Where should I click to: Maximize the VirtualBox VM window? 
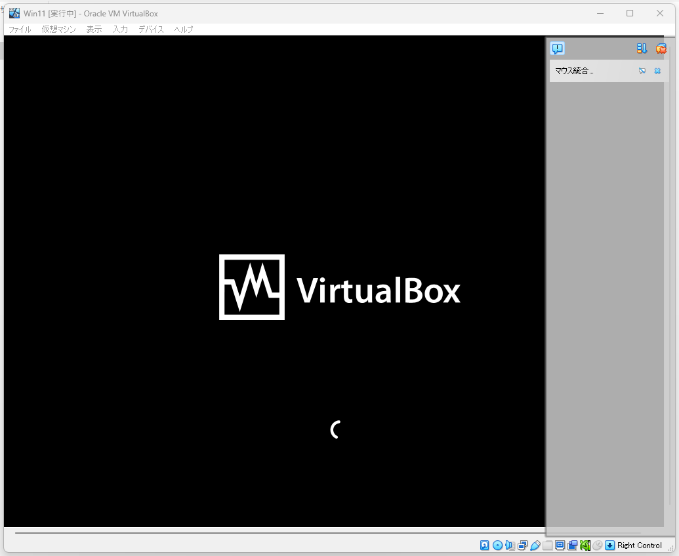(630, 13)
